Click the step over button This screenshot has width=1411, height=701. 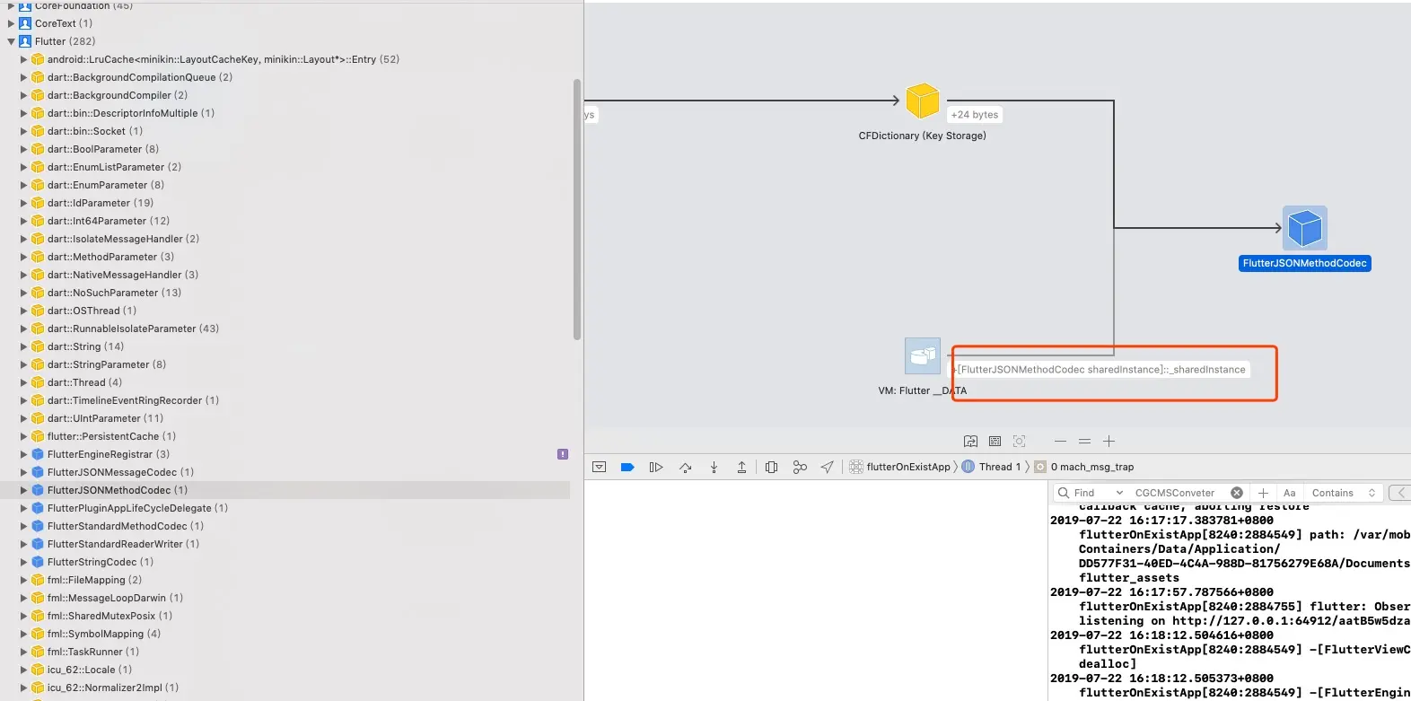[x=686, y=467]
